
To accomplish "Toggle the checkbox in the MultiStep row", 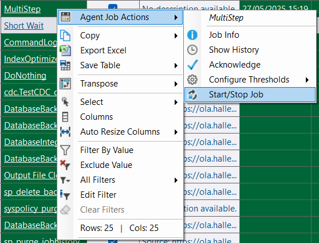I will [x=113, y=7].
